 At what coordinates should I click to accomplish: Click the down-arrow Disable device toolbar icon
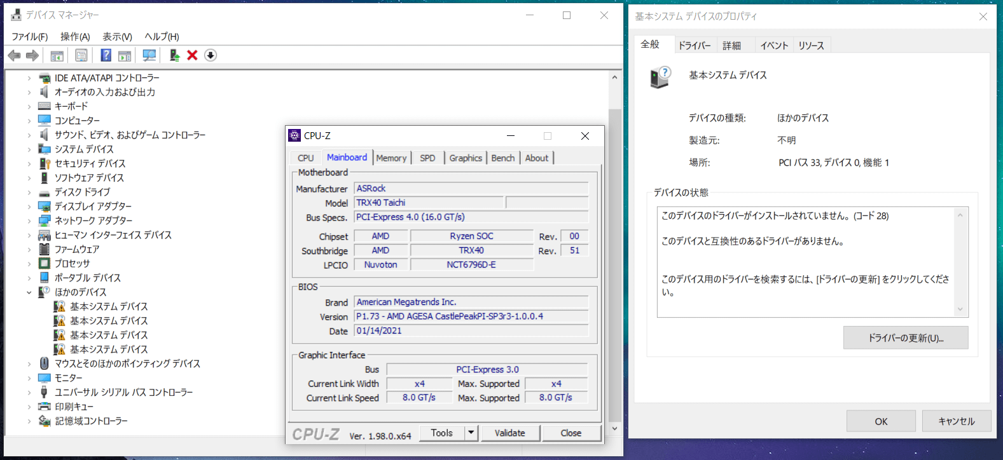click(211, 55)
